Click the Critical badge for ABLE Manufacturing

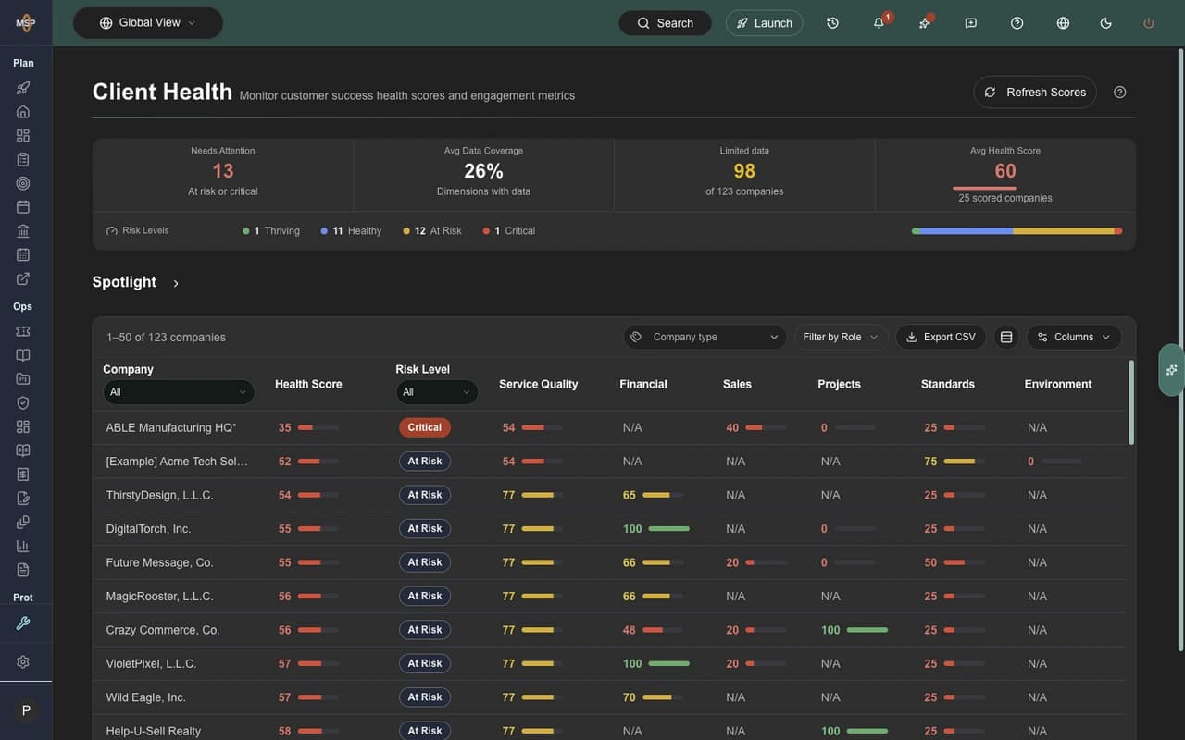(425, 427)
